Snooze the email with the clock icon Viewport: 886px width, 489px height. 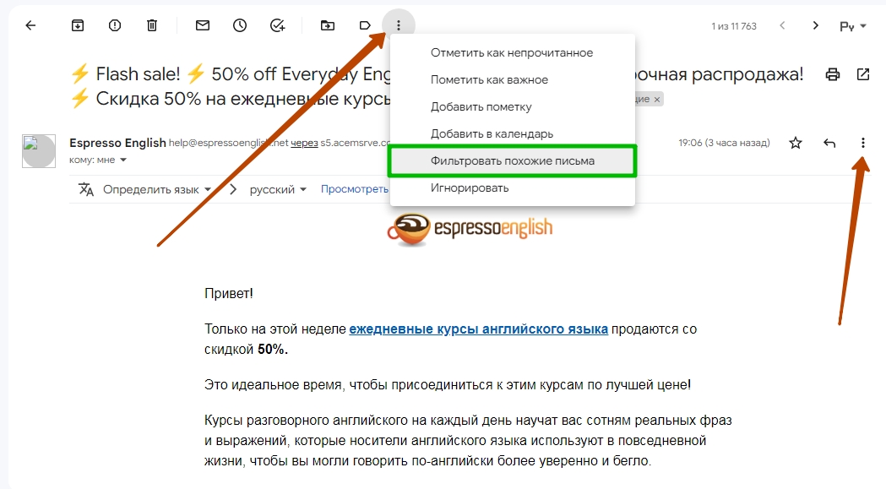click(x=240, y=25)
